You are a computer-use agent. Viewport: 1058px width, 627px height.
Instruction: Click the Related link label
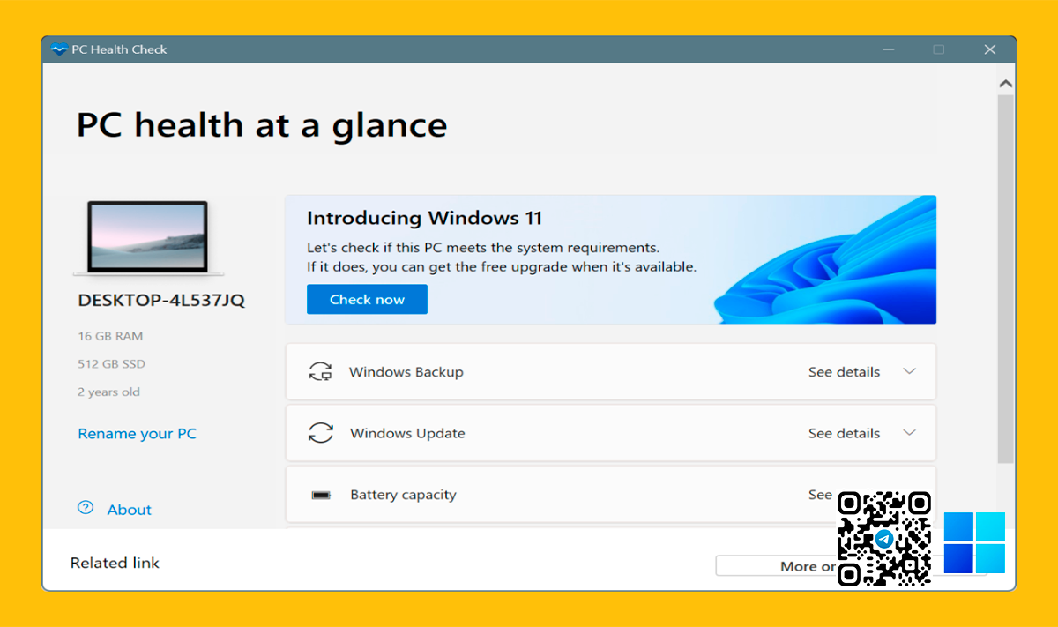(x=115, y=563)
